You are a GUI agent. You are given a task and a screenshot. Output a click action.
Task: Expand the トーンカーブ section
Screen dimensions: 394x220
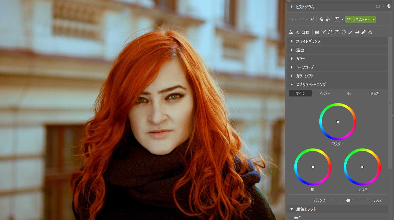[338, 67]
